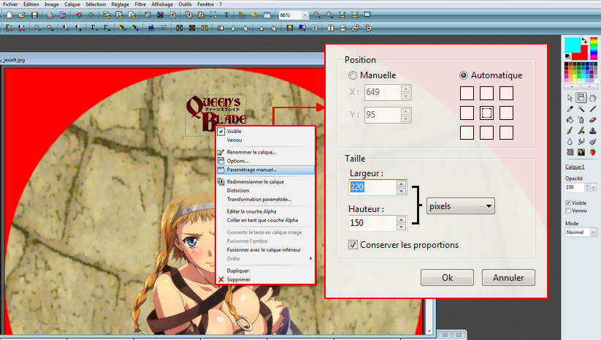This screenshot has height=340, width=601.
Task: Choose Supprimer to delete the layer
Action: tap(265, 279)
